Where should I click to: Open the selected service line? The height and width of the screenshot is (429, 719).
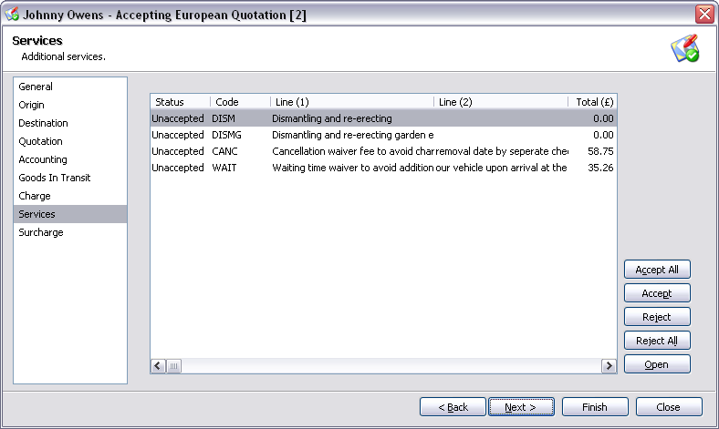point(657,364)
